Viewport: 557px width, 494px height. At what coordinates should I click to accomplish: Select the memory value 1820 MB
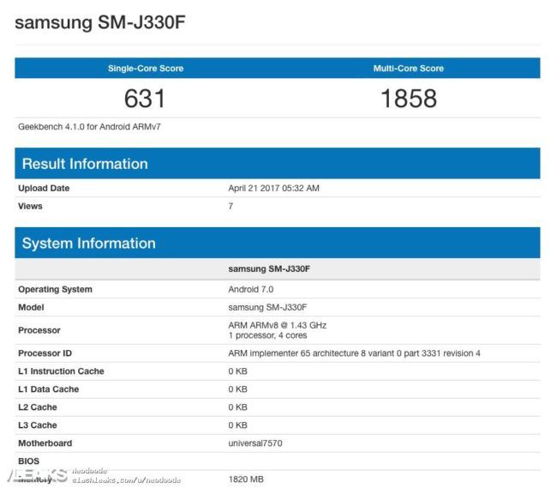[246, 479]
